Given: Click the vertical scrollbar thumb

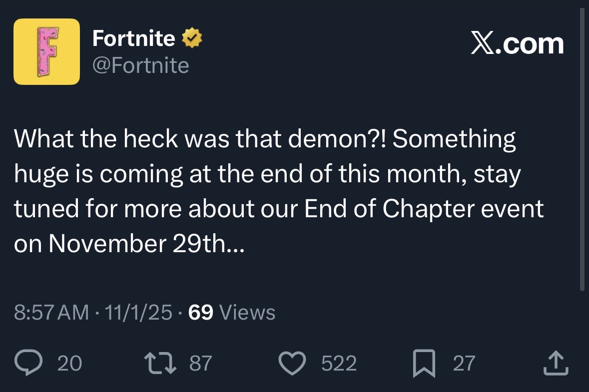Looking at the screenshot, I should coord(582,149).
